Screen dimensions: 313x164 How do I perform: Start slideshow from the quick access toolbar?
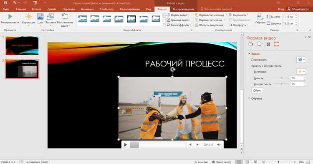coord(35,3)
